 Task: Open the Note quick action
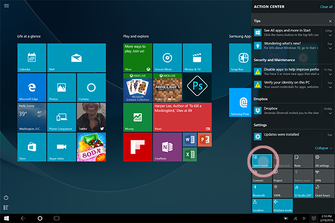[304, 161]
